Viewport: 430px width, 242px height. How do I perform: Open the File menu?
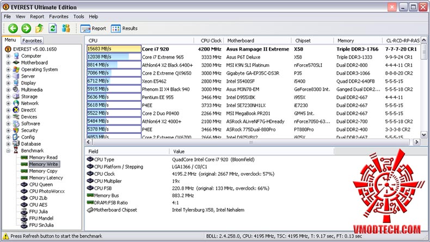(8, 16)
